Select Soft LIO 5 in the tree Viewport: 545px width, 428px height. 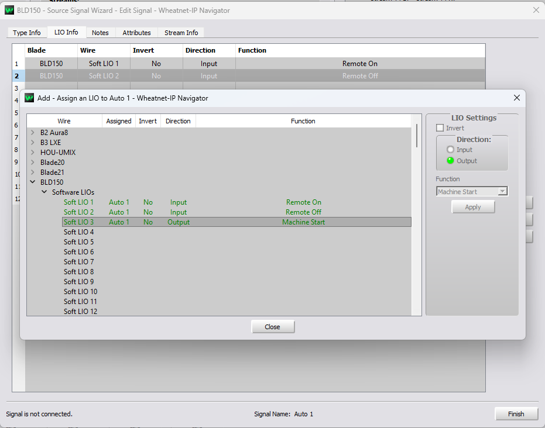[78, 242]
